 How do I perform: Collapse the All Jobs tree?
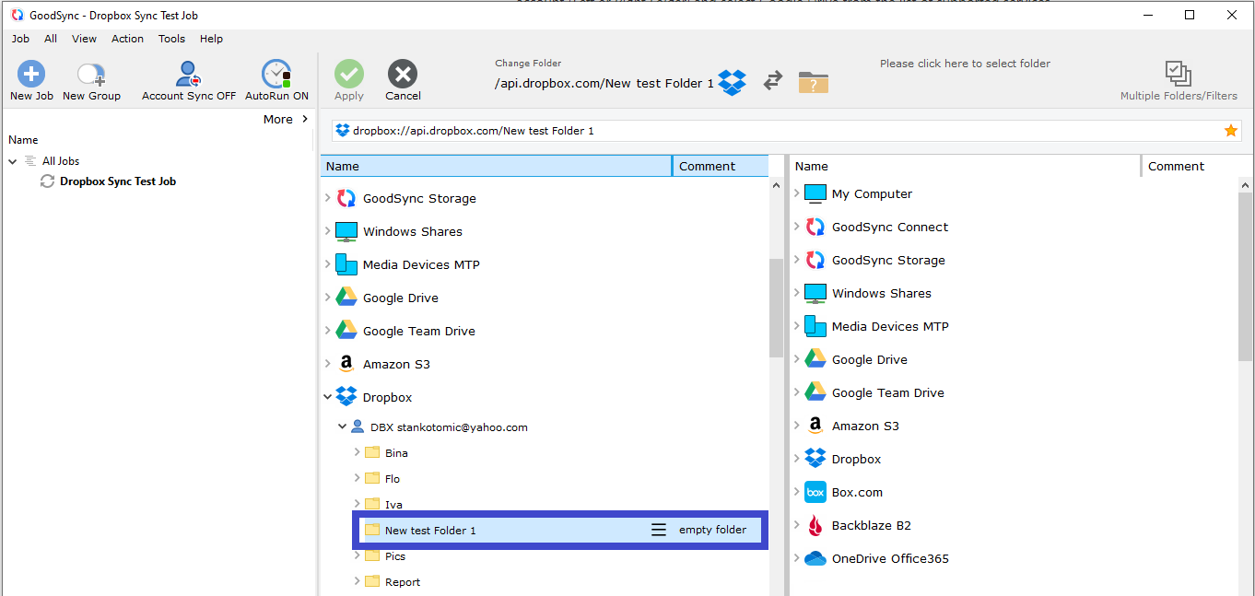[13, 161]
